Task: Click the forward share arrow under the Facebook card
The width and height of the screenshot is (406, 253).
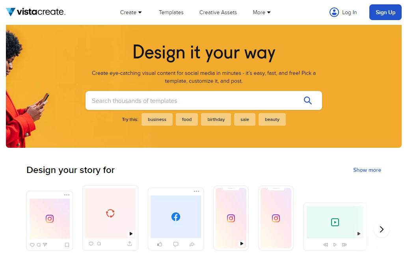Action: 192,244
